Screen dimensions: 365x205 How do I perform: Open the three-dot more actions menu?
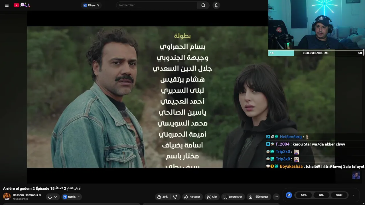276,197
